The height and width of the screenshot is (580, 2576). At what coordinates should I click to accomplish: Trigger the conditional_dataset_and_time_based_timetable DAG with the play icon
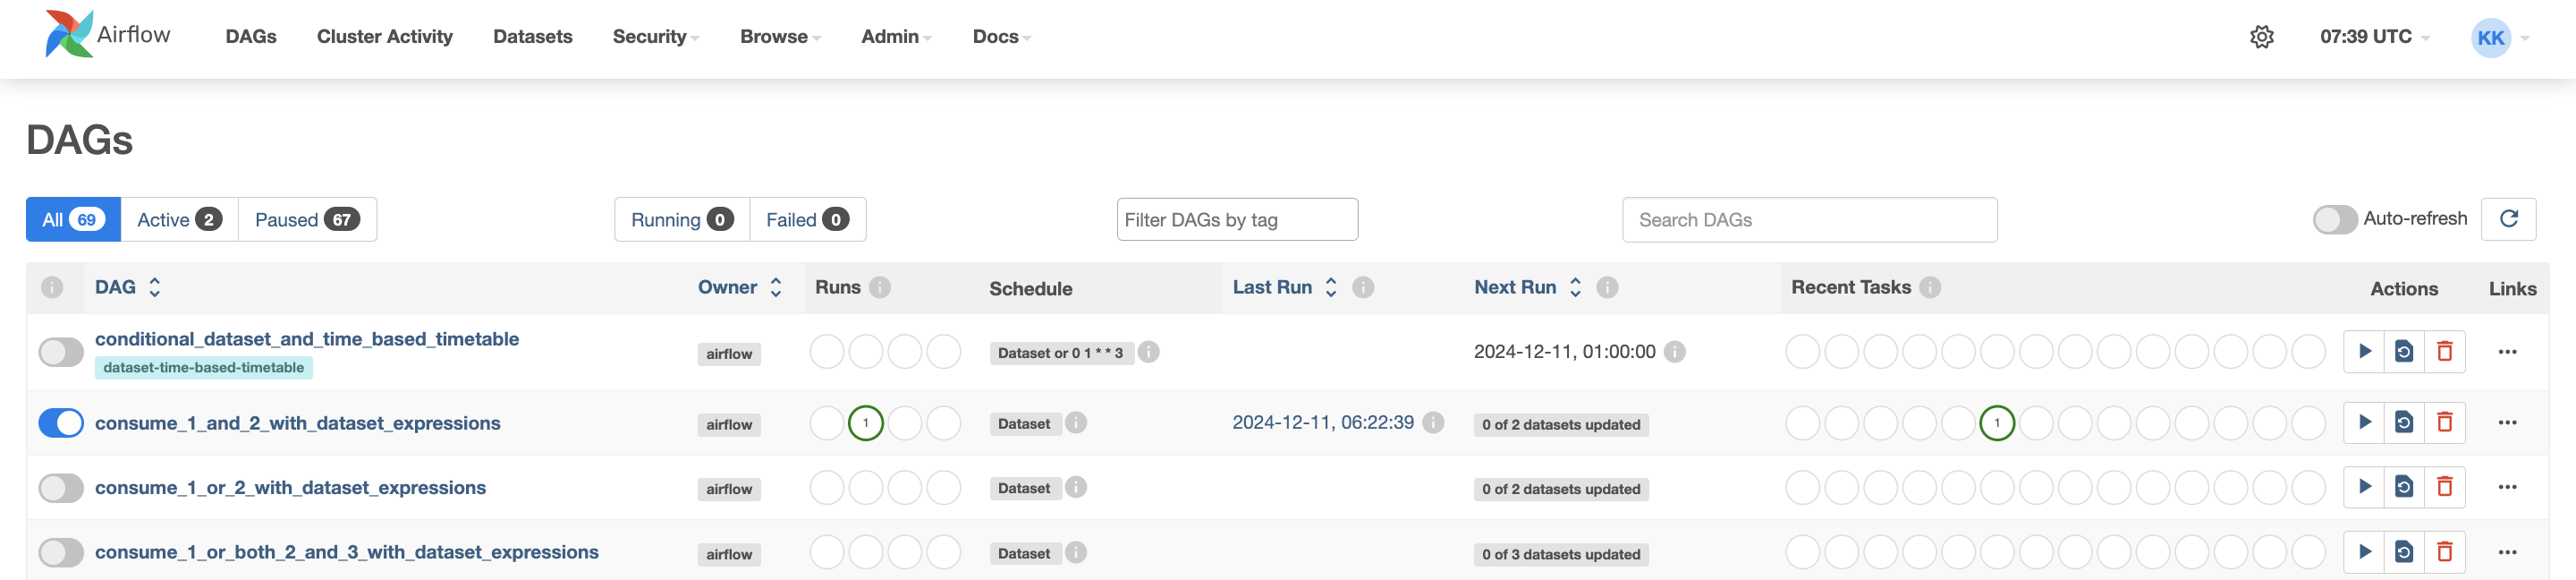[2364, 351]
